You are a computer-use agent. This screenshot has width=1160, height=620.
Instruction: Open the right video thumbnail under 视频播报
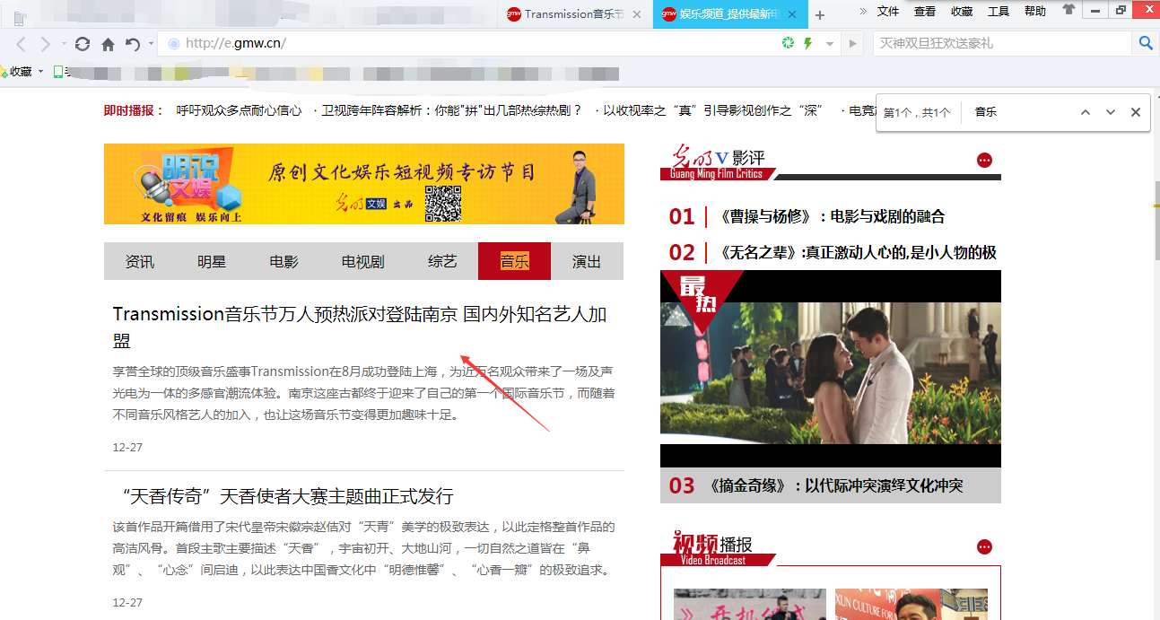coord(911,604)
